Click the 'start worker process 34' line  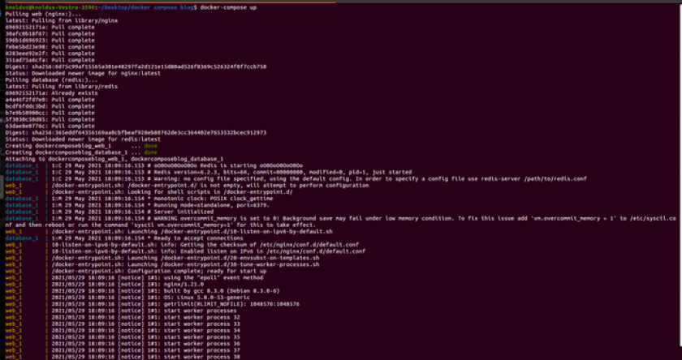click(x=123, y=331)
